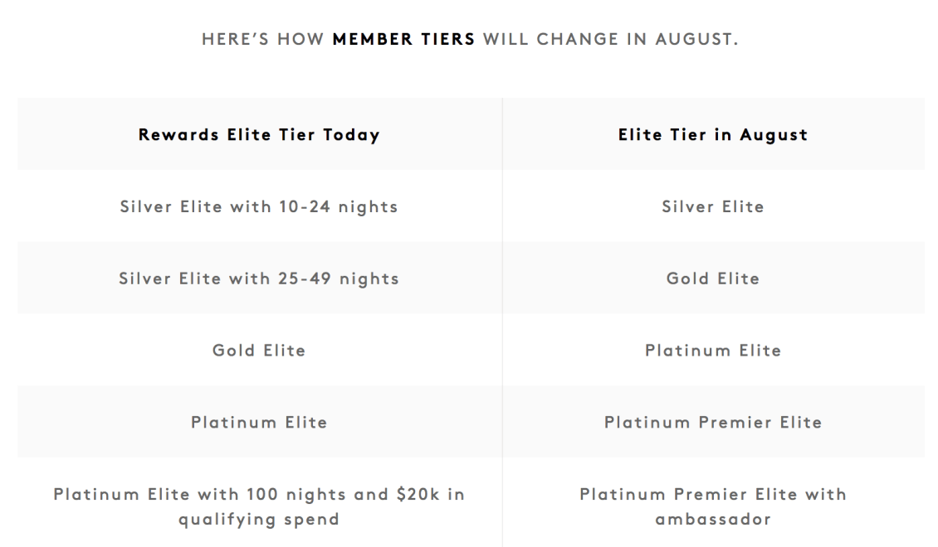Click the bold 'MEMBER TIERS' heading text
Image resolution: width=938 pixels, height=547 pixels.
click(403, 40)
